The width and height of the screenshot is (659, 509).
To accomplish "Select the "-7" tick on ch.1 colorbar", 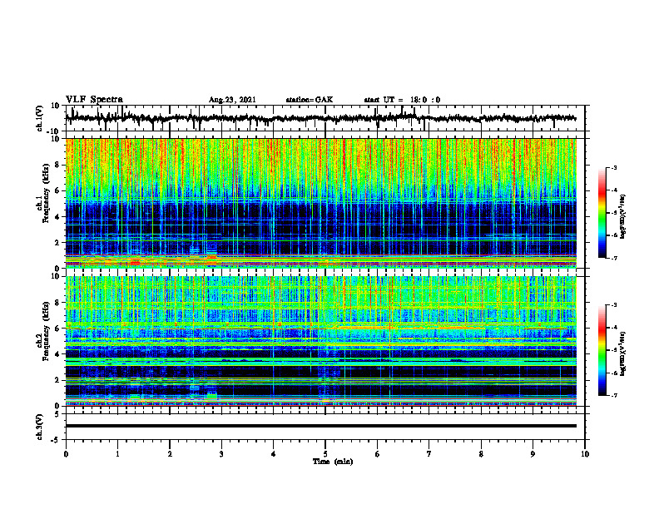I will [x=613, y=258].
